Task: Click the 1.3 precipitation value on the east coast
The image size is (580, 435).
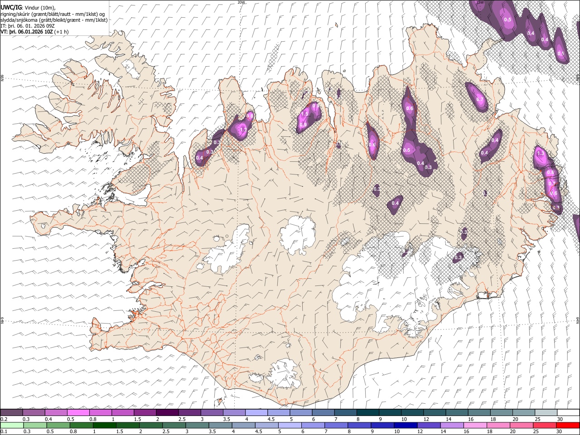Action: coord(540,154)
